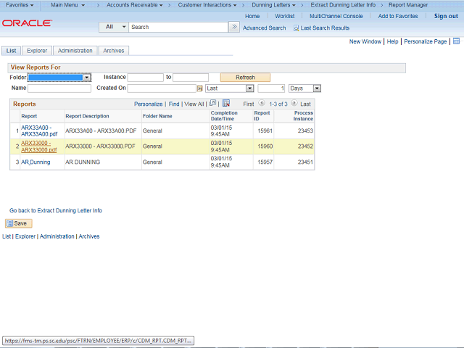Click the page icon beside Personalize Page
The width and height of the screenshot is (464, 348).
(x=456, y=42)
